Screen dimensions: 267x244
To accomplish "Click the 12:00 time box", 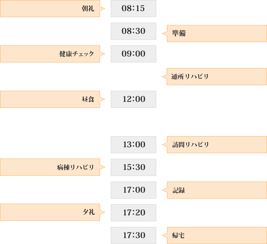I will (x=133, y=99).
